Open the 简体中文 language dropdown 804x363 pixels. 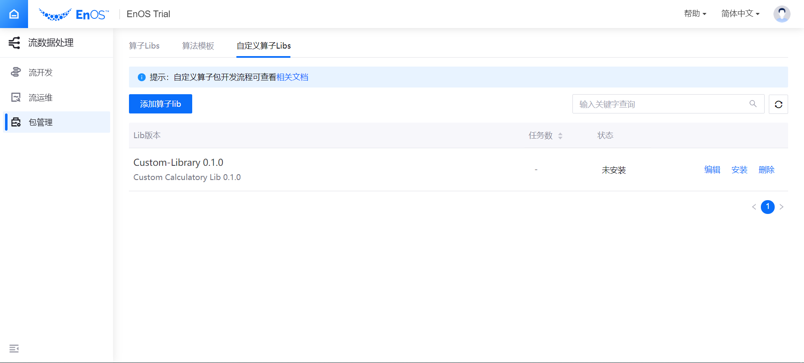click(740, 14)
